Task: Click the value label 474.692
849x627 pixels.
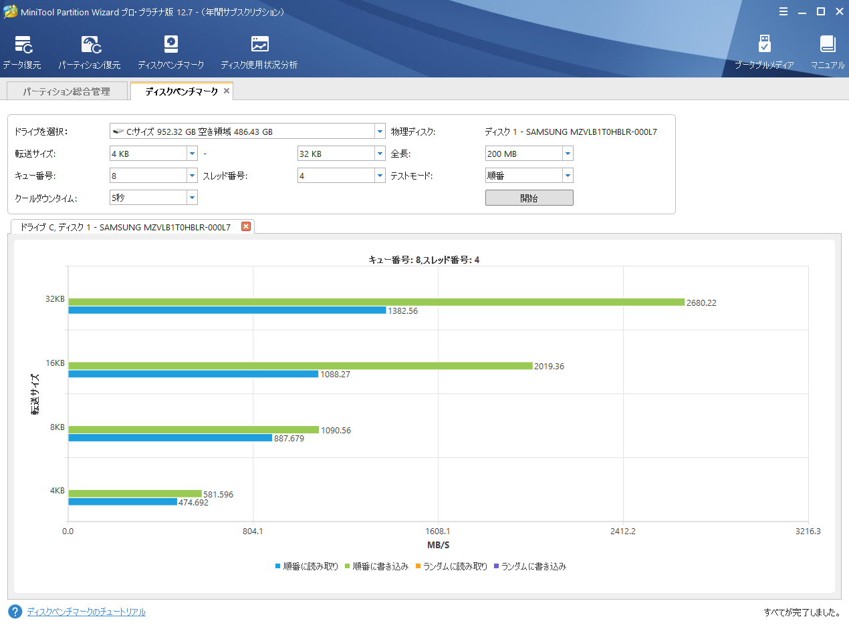Action: pyautogui.click(x=193, y=503)
